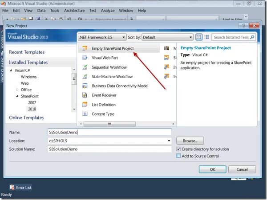Screen dimensions: 267x200
Task: Open the Location dropdown arrow
Action: [x=169, y=141]
